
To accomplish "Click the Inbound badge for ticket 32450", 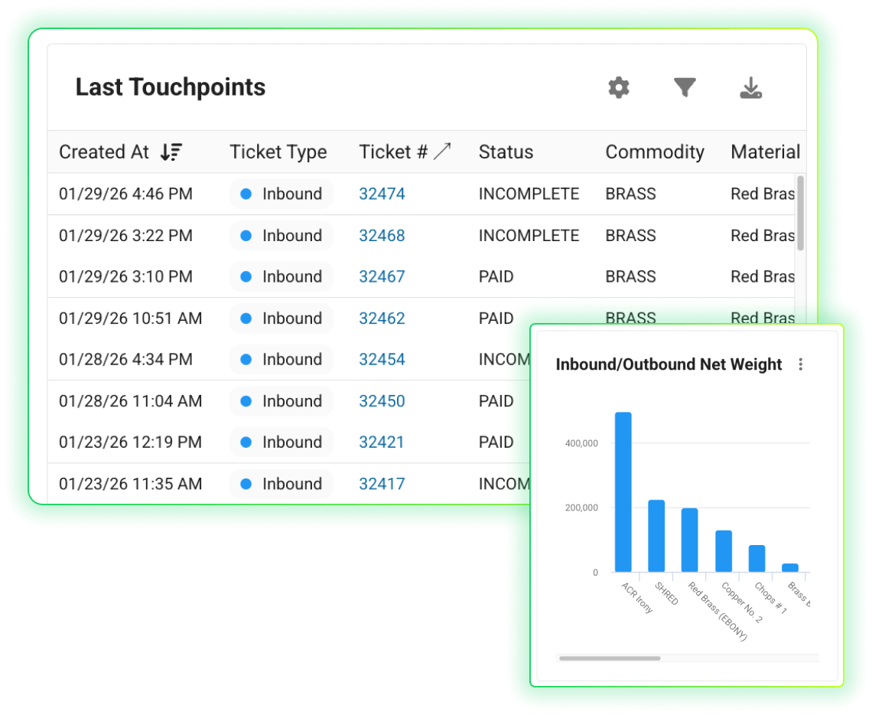I will point(281,401).
